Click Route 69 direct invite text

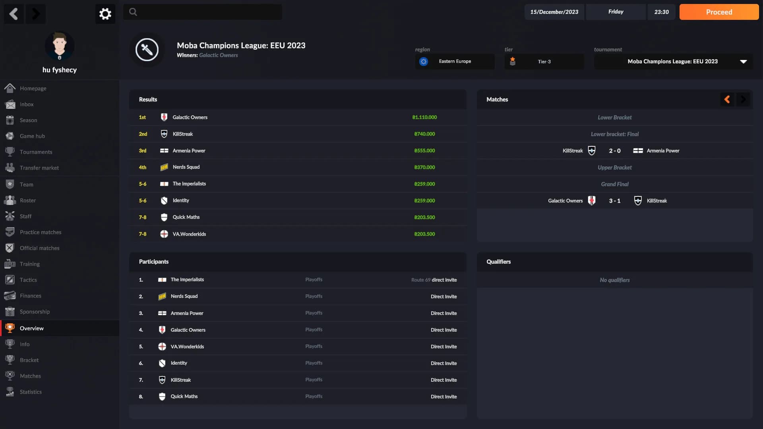[434, 280]
